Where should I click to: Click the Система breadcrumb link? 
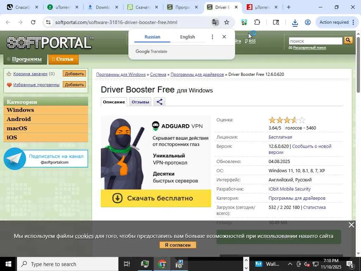point(158,74)
